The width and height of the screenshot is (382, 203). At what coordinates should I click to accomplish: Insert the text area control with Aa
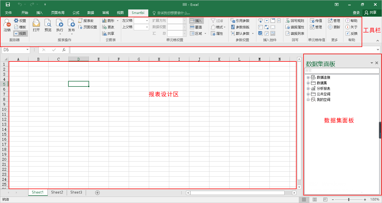coord(273,33)
